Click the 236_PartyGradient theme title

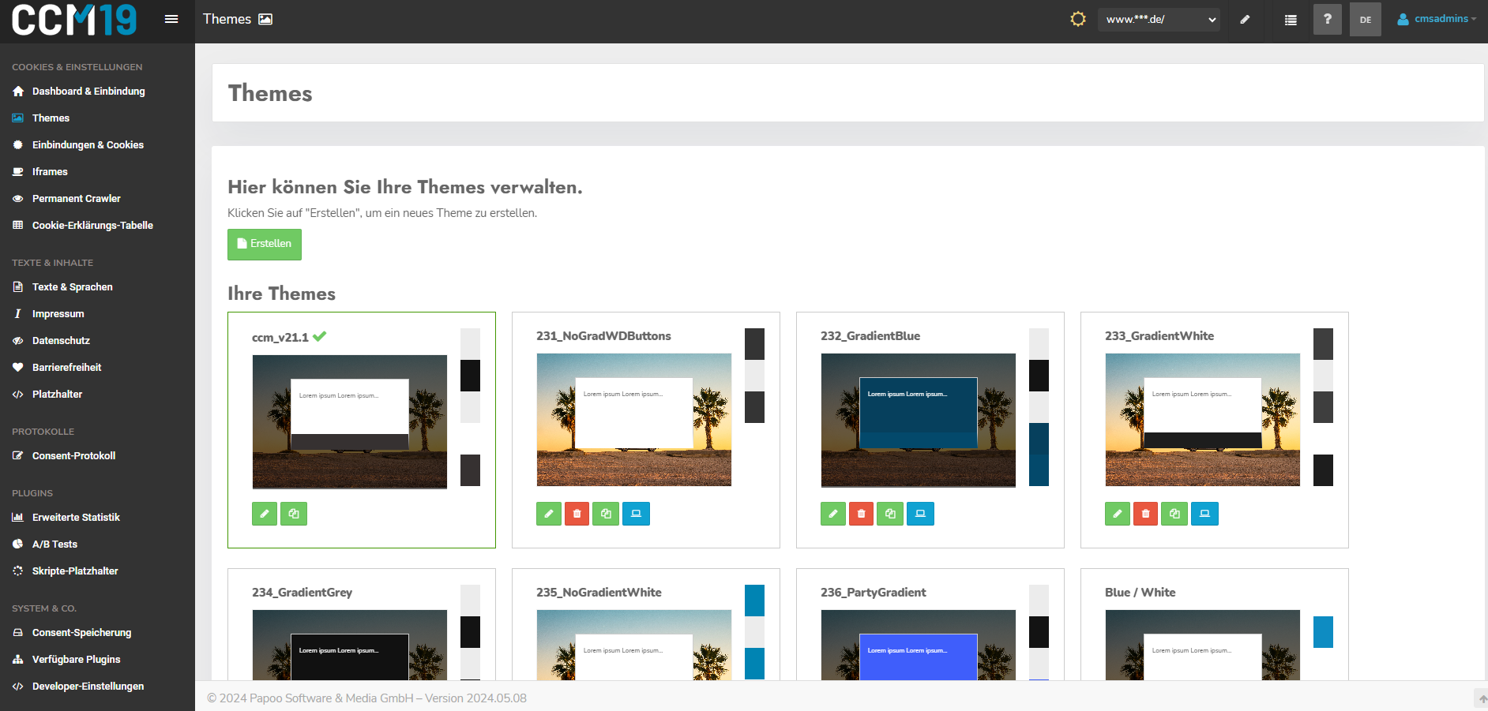click(874, 593)
